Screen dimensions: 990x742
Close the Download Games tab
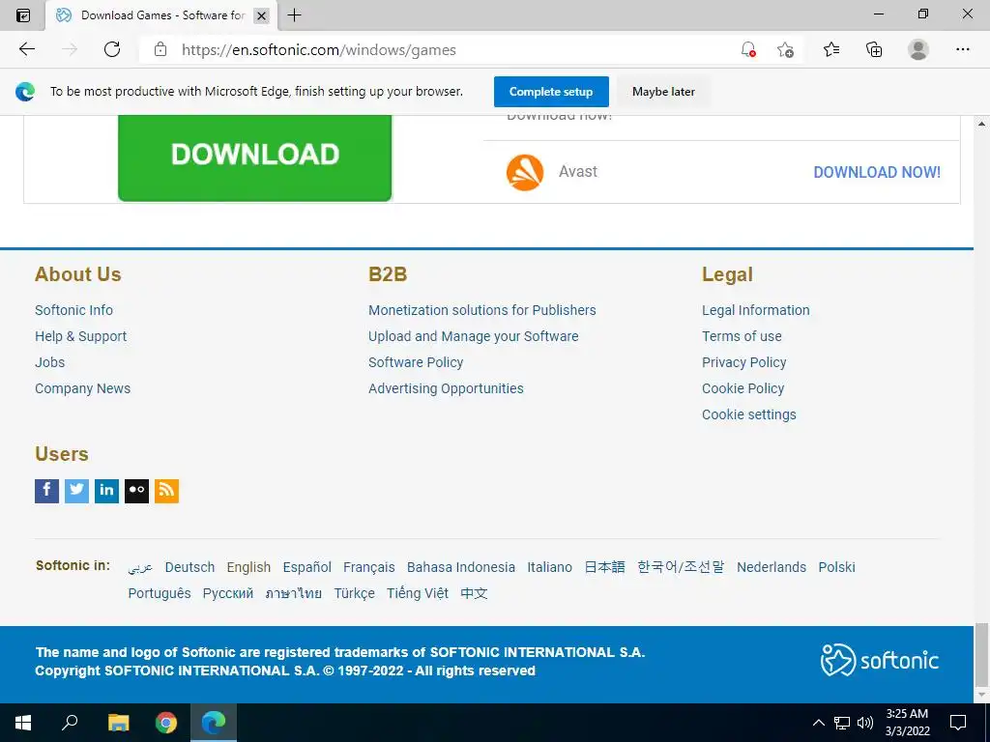(x=261, y=15)
